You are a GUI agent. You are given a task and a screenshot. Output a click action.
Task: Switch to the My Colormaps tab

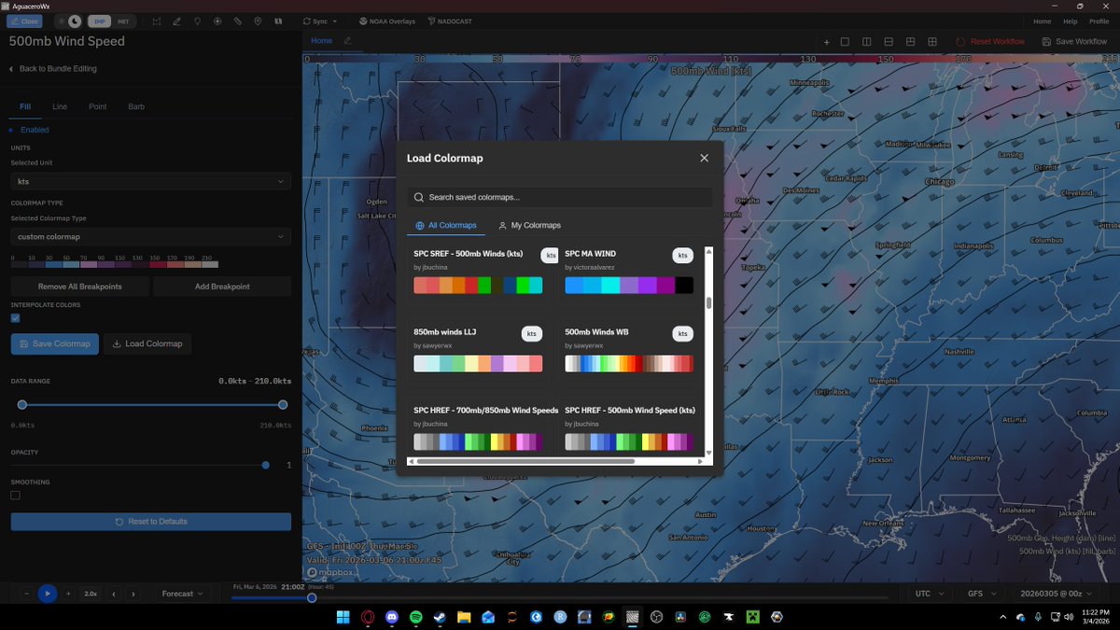529,225
